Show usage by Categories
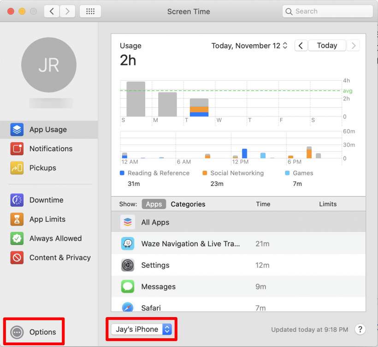This screenshot has height=347, width=378. click(x=188, y=204)
